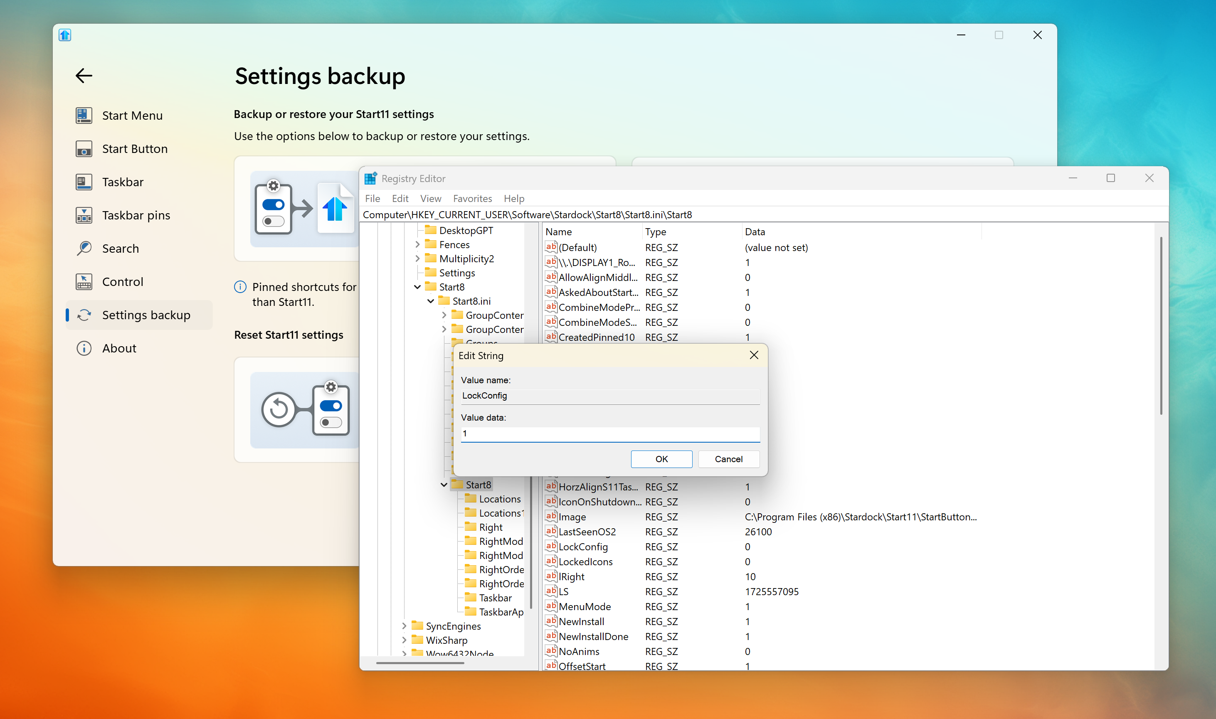
Task: Confirm the Edit String dialog with OK
Action: pyautogui.click(x=661, y=459)
